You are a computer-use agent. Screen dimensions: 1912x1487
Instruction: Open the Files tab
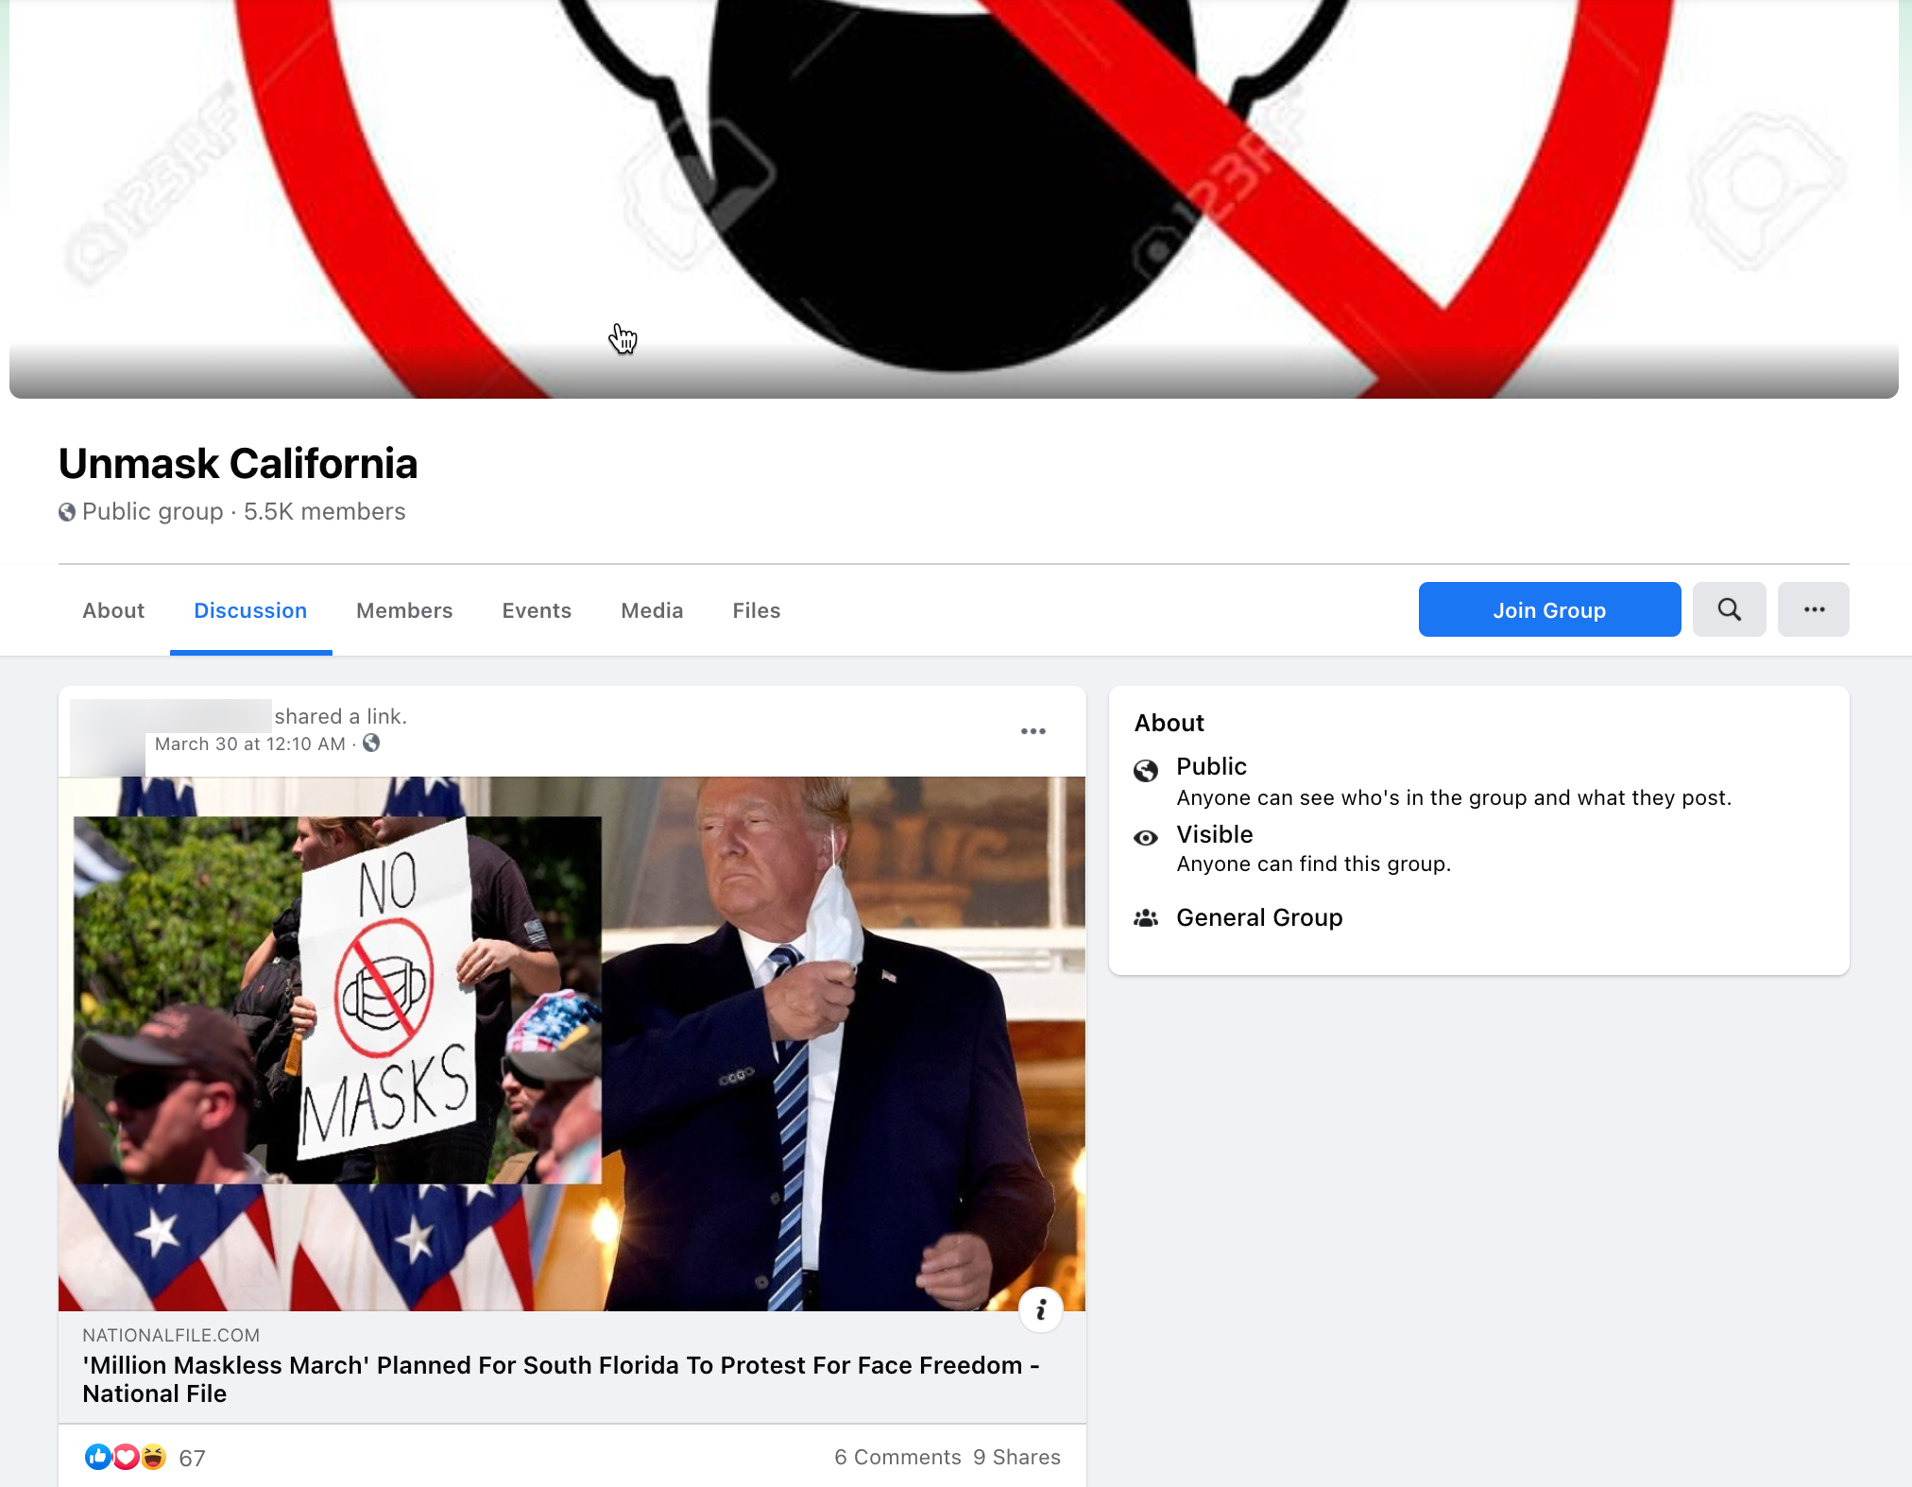point(757,610)
